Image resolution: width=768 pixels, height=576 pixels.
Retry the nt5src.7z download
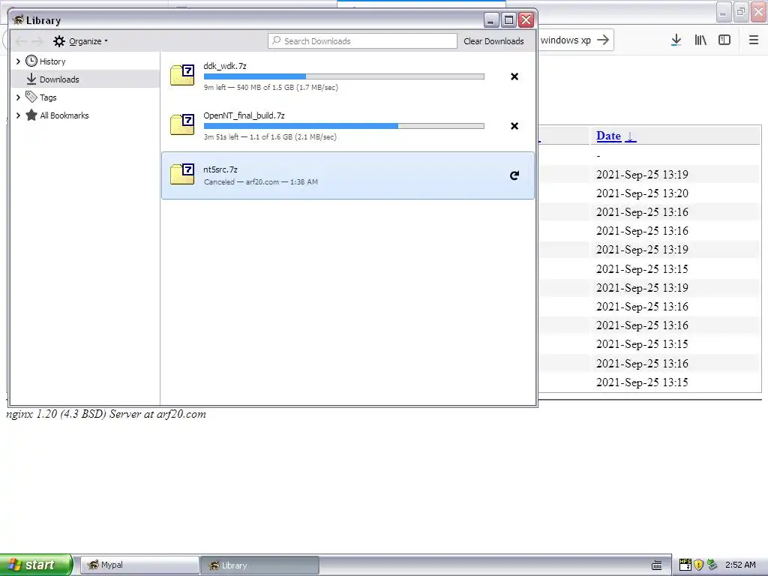[514, 175]
